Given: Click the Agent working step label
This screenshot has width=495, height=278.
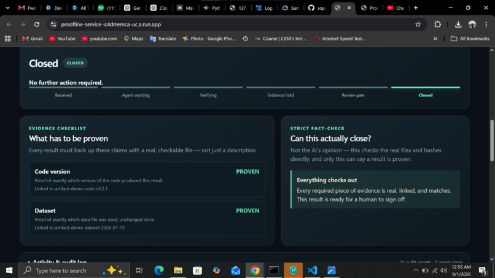Looking at the screenshot, I should point(136,95).
